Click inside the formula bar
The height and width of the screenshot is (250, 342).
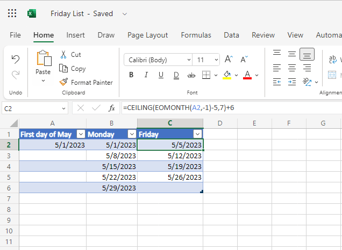(x=231, y=108)
